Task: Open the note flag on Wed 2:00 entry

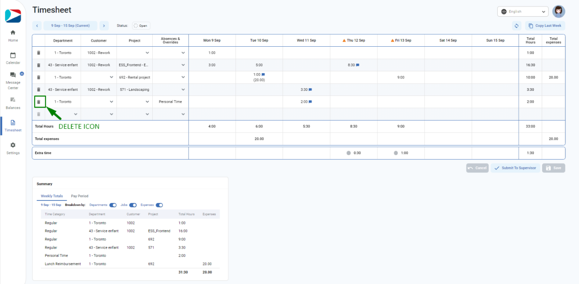Action: 310,102
